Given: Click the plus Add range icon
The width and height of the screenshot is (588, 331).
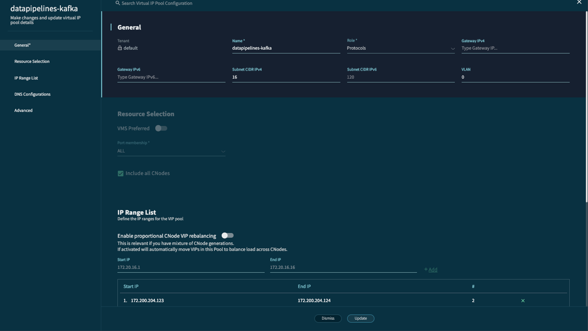Looking at the screenshot, I should tap(426, 269).
